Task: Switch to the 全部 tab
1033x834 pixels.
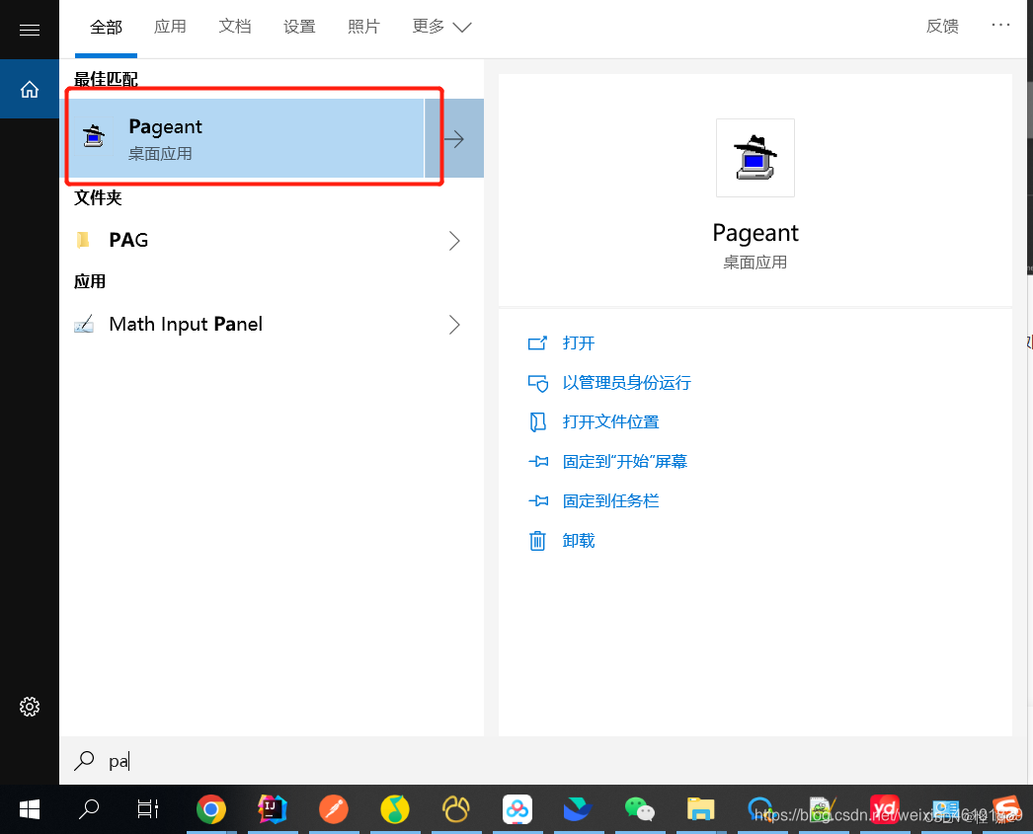Action: (106, 27)
